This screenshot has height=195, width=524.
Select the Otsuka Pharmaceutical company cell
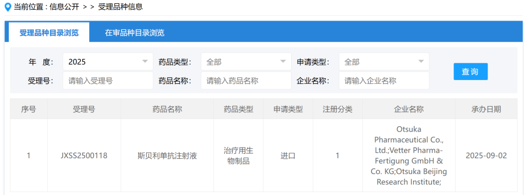(409, 156)
